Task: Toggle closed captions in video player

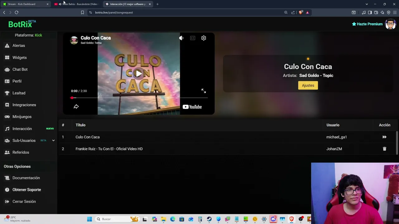Action: [x=193, y=38]
